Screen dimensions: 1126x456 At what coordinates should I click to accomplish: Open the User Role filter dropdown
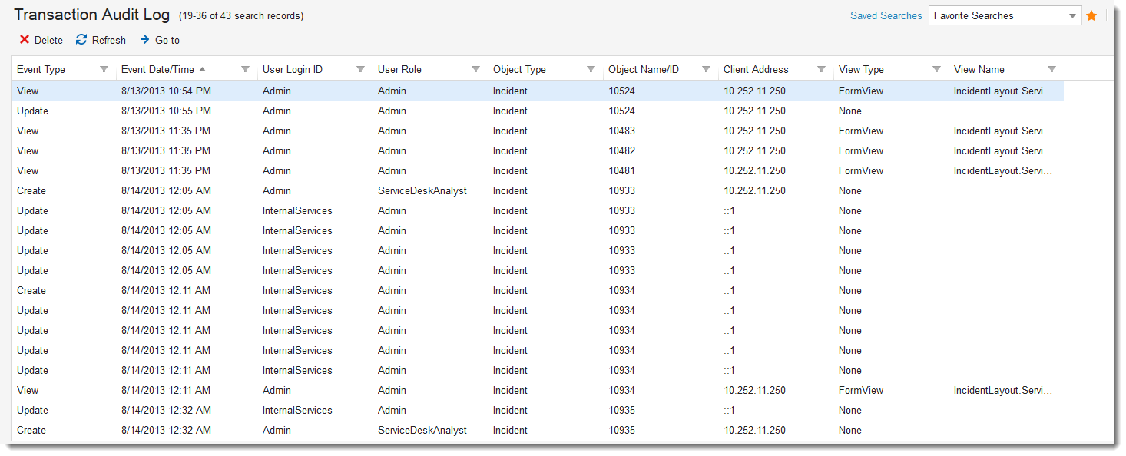[x=475, y=69]
